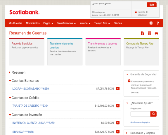168x135 pixels.
Task: Collapse the Cuentas de Crédito section
Action: pos(10,98)
